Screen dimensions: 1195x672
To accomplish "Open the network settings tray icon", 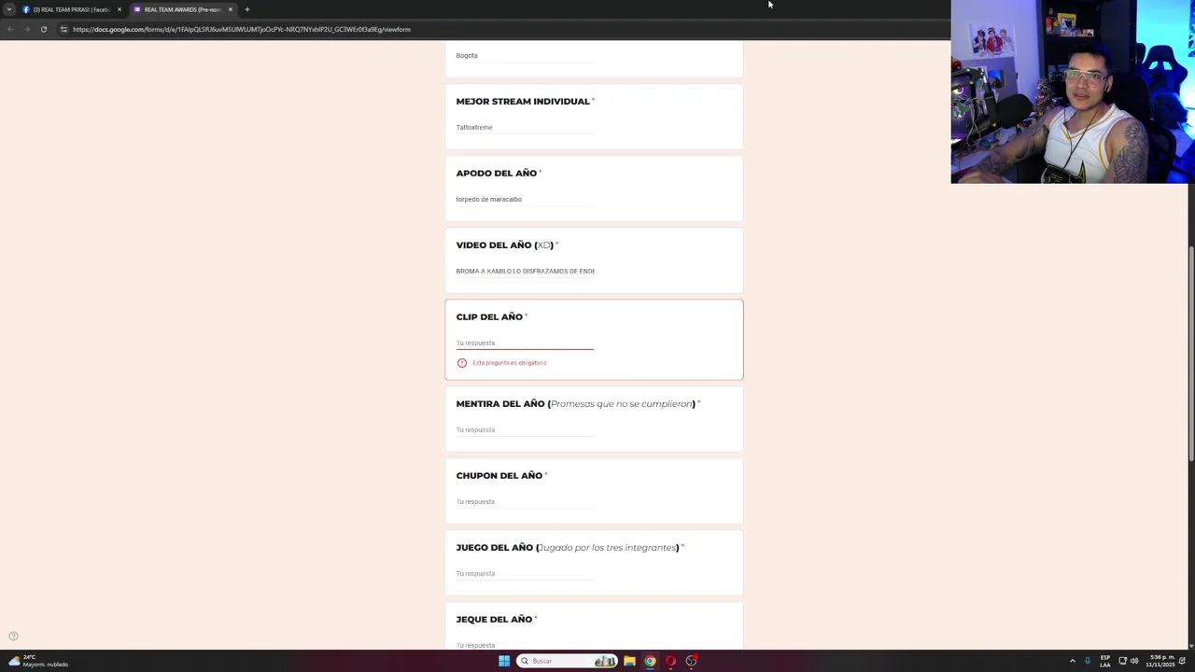I will (x=1123, y=661).
